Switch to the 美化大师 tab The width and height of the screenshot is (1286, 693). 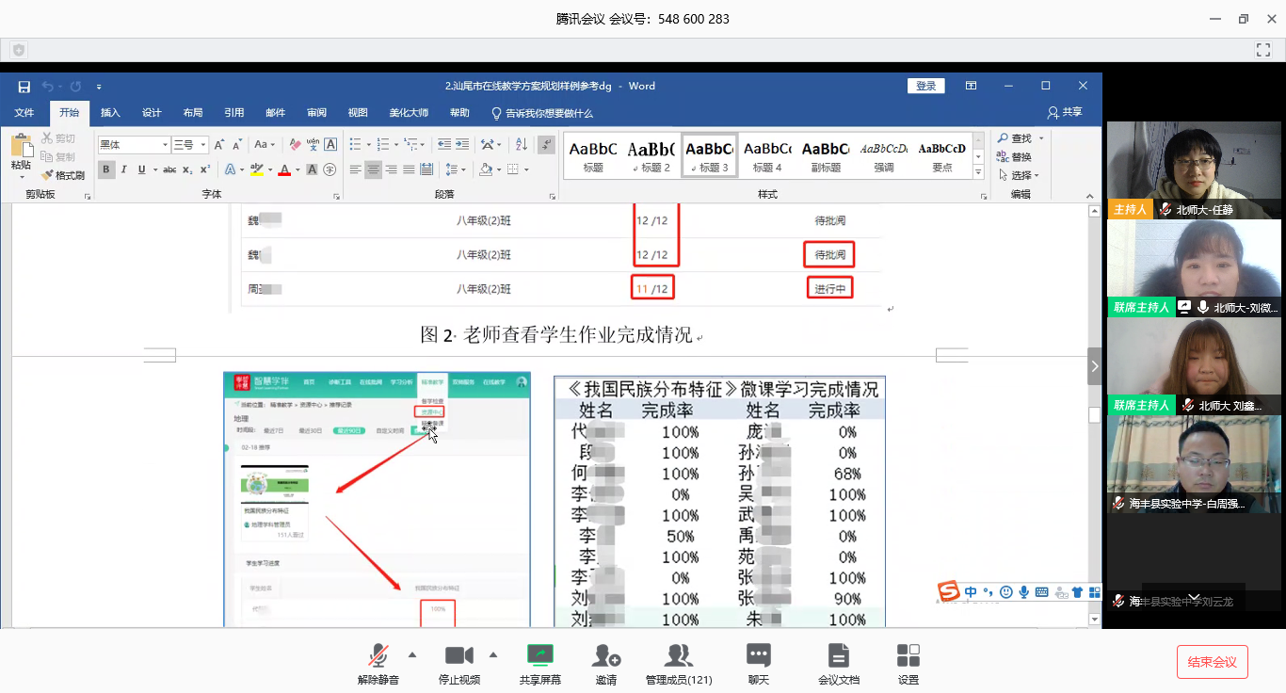tap(409, 113)
